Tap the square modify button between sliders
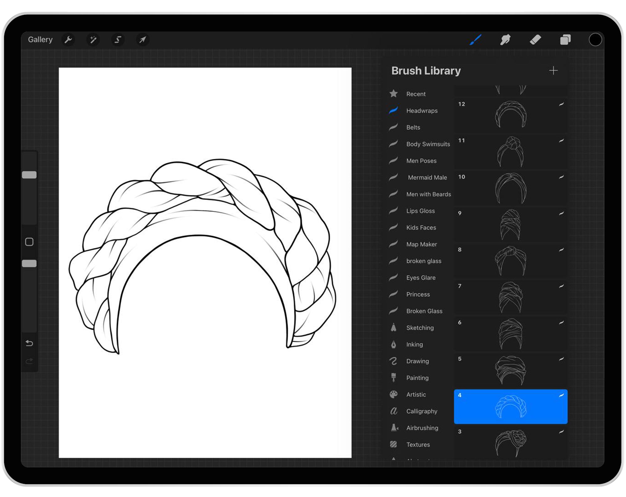 (x=29, y=242)
